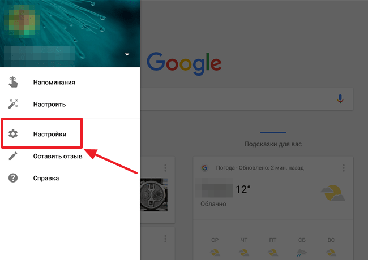Open the gear Настройки icon
Image resolution: width=368 pixels, height=260 pixels.
click(13, 134)
